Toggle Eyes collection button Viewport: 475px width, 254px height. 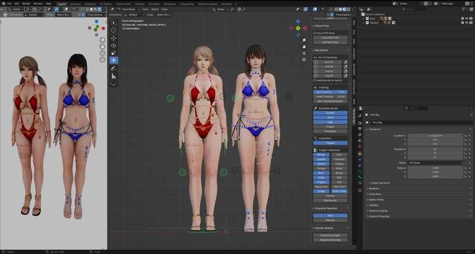pos(339,155)
